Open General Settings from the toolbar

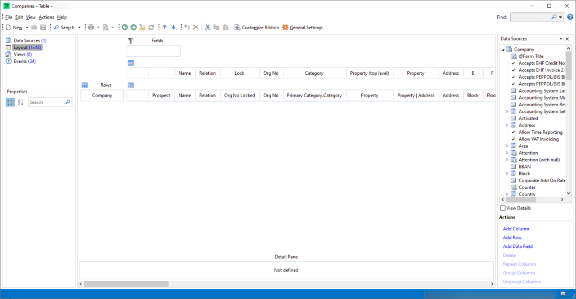[x=303, y=28]
